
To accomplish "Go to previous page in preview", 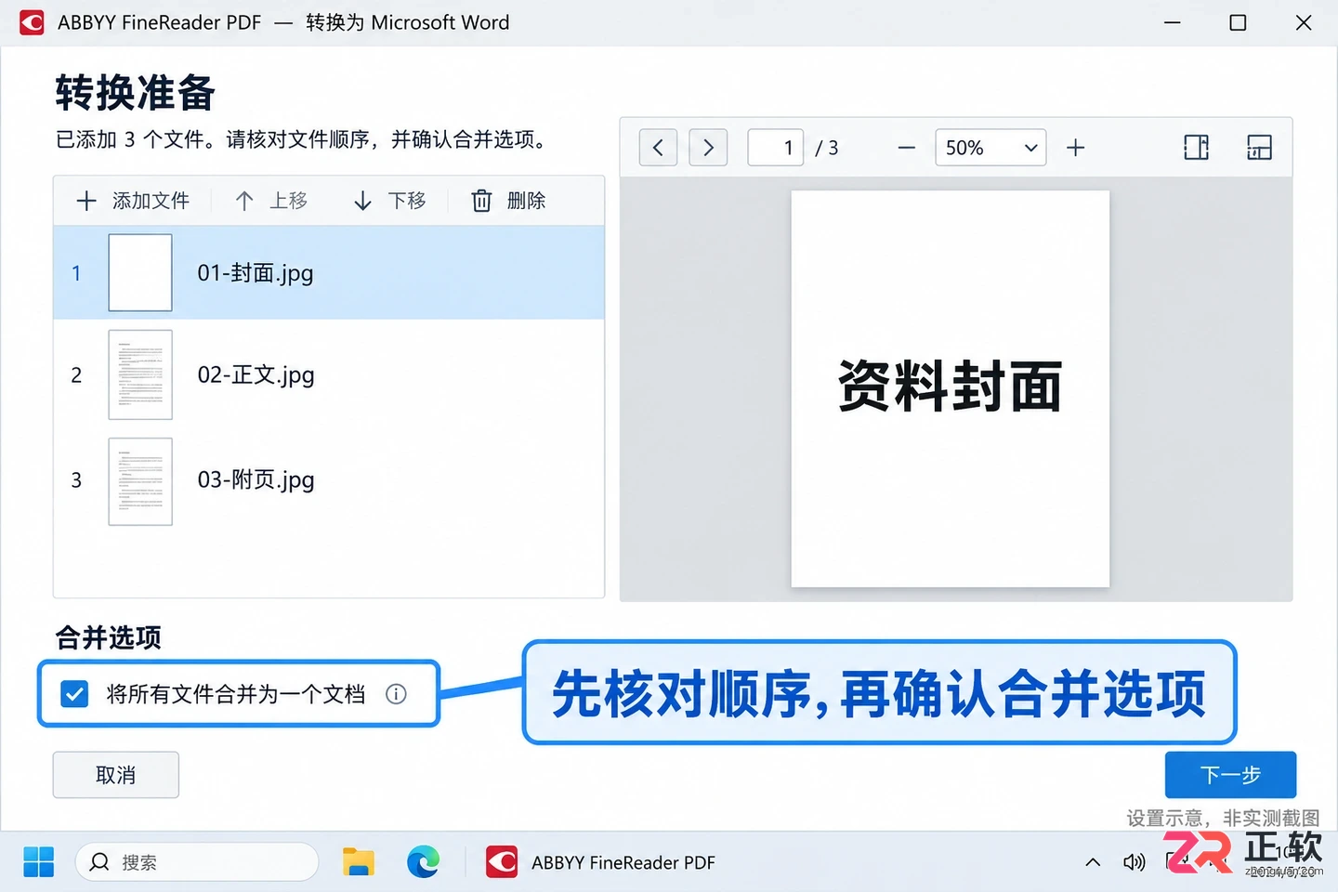I will click(658, 148).
